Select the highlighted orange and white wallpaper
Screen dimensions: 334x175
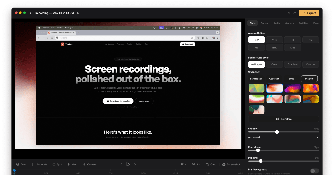pos(274,88)
